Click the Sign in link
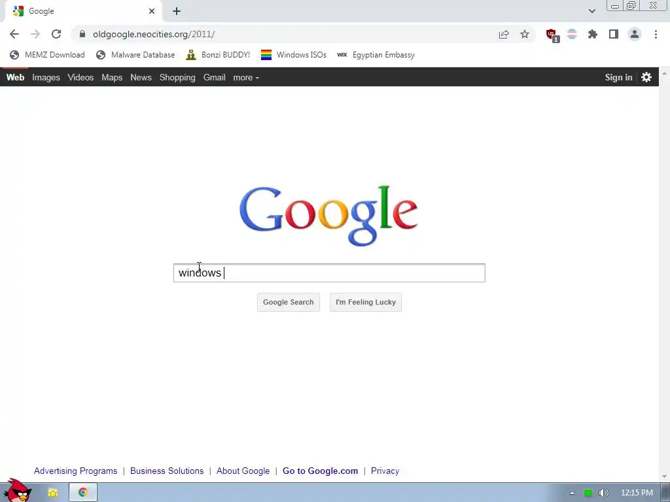 click(618, 77)
